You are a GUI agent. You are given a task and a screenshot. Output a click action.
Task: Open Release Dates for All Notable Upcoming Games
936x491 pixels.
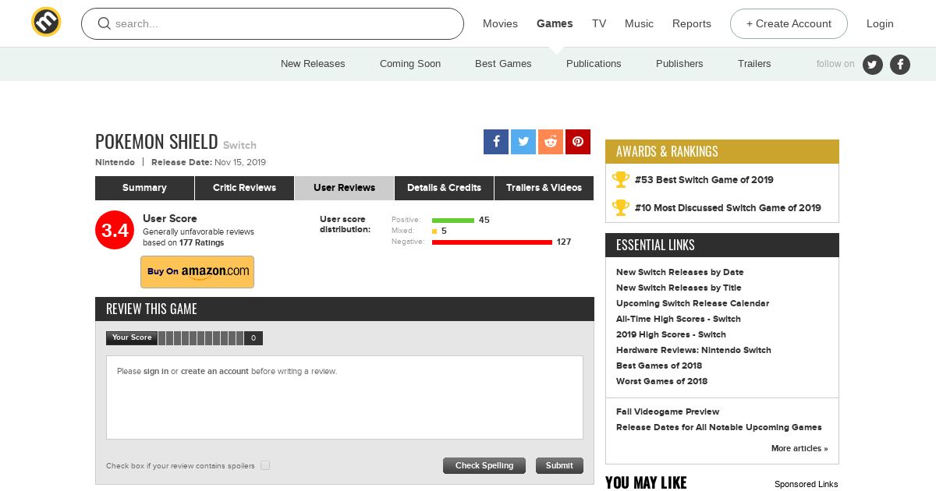coord(719,427)
